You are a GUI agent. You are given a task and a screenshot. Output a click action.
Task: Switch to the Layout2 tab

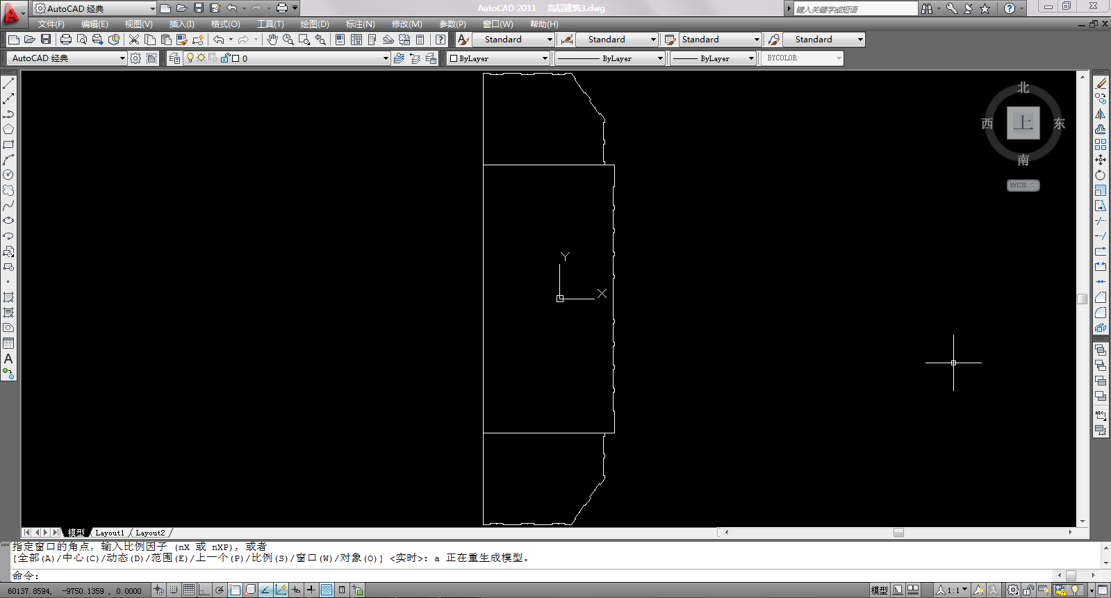click(x=150, y=533)
